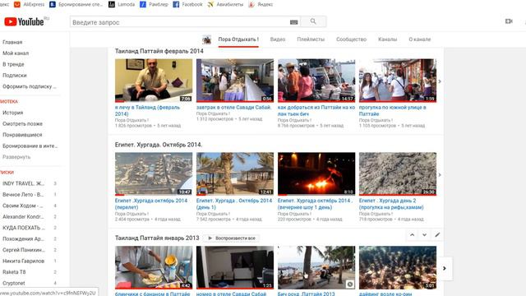Click title Таиланд Паттайя февраль 2014
This screenshot has height=296, width=526.
point(159,51)
